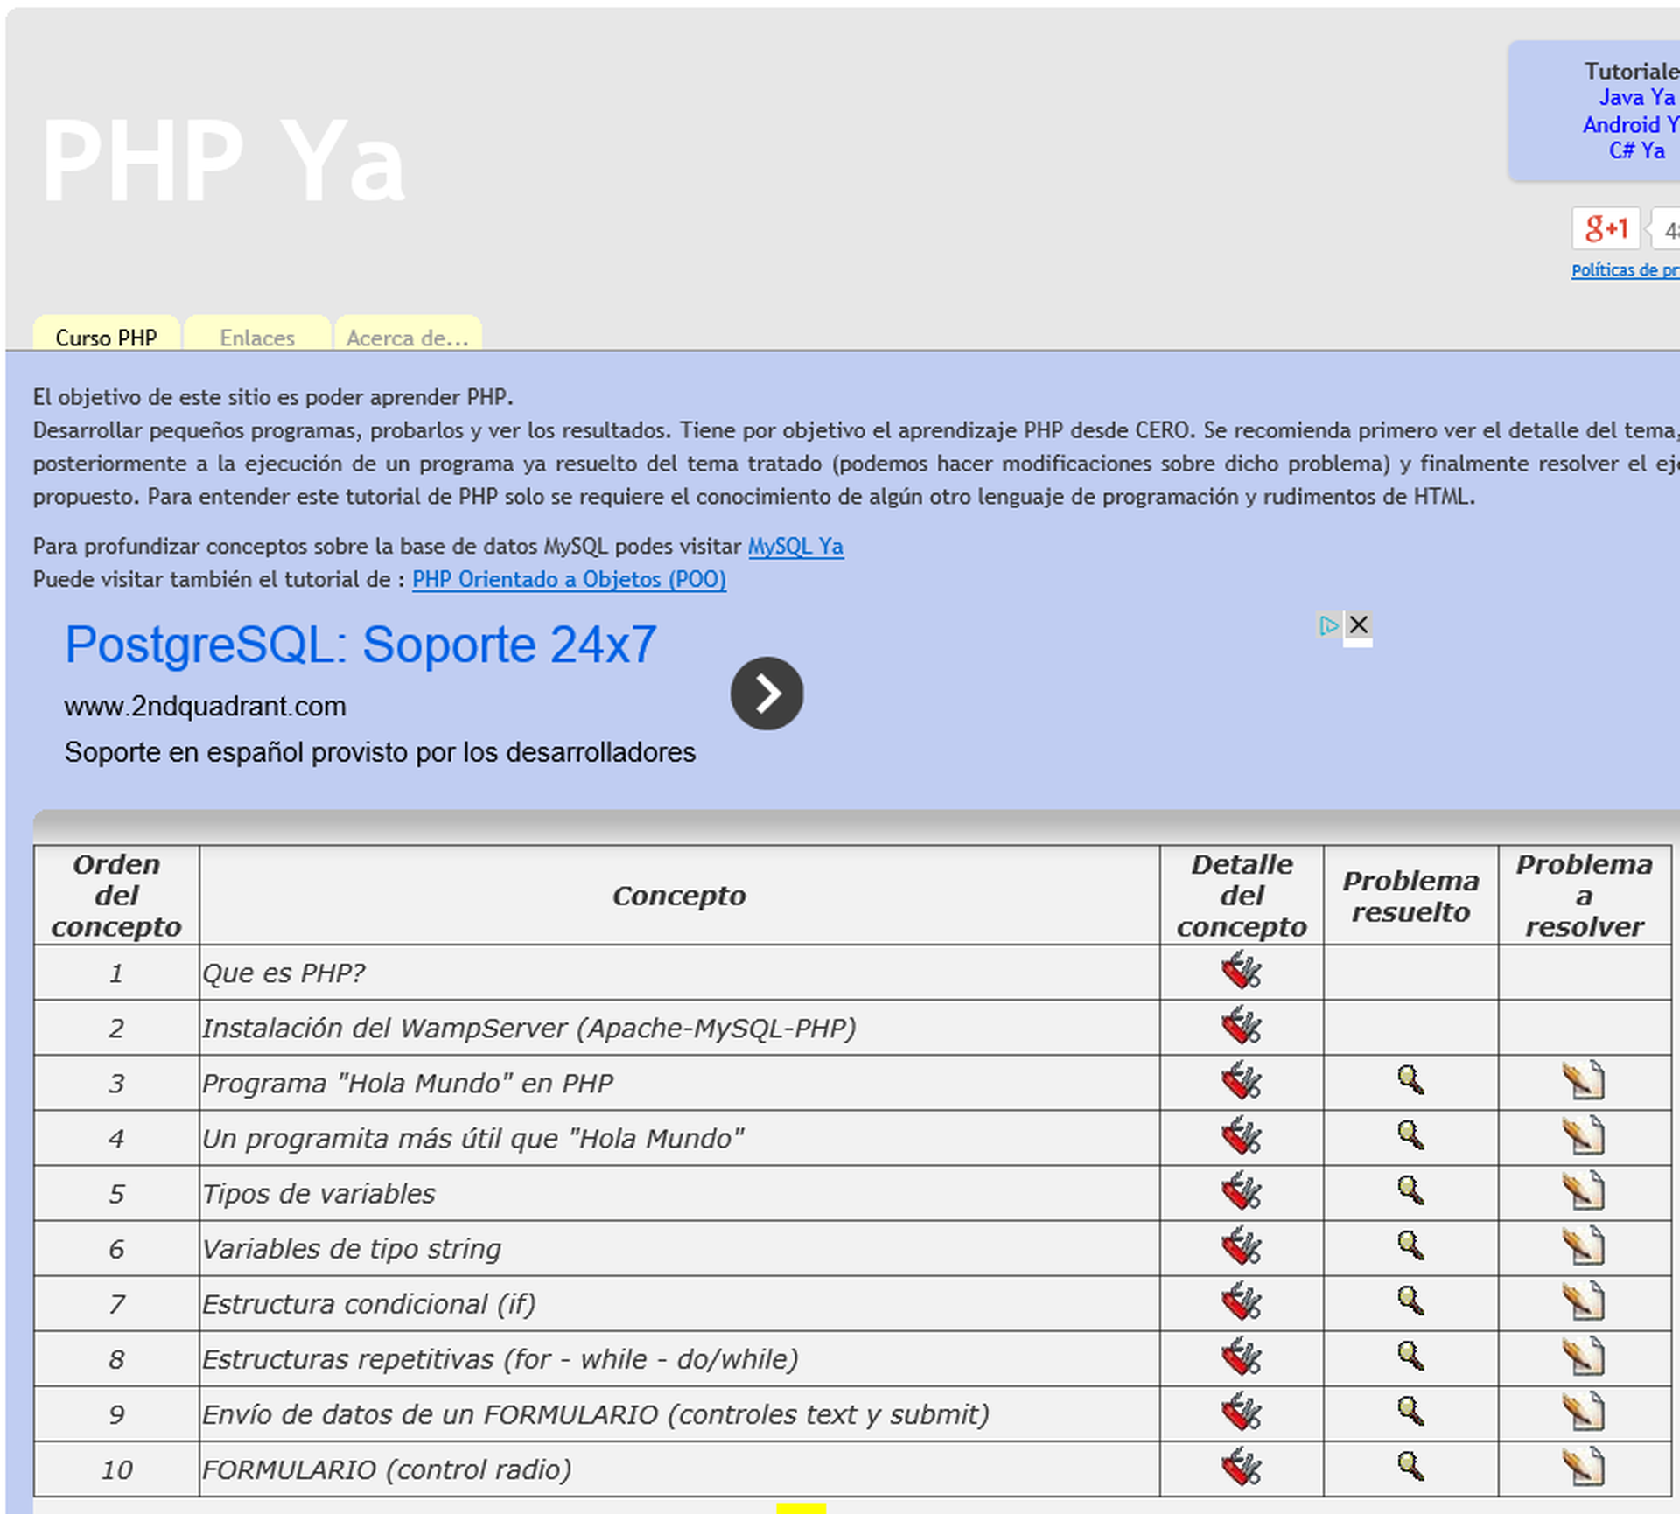This screenshot has height=1514, width=1680.
Task: Open problem-to-solve icon for 'FORMULARIO (control radio)'
Action: [x=1583, y=1467]
